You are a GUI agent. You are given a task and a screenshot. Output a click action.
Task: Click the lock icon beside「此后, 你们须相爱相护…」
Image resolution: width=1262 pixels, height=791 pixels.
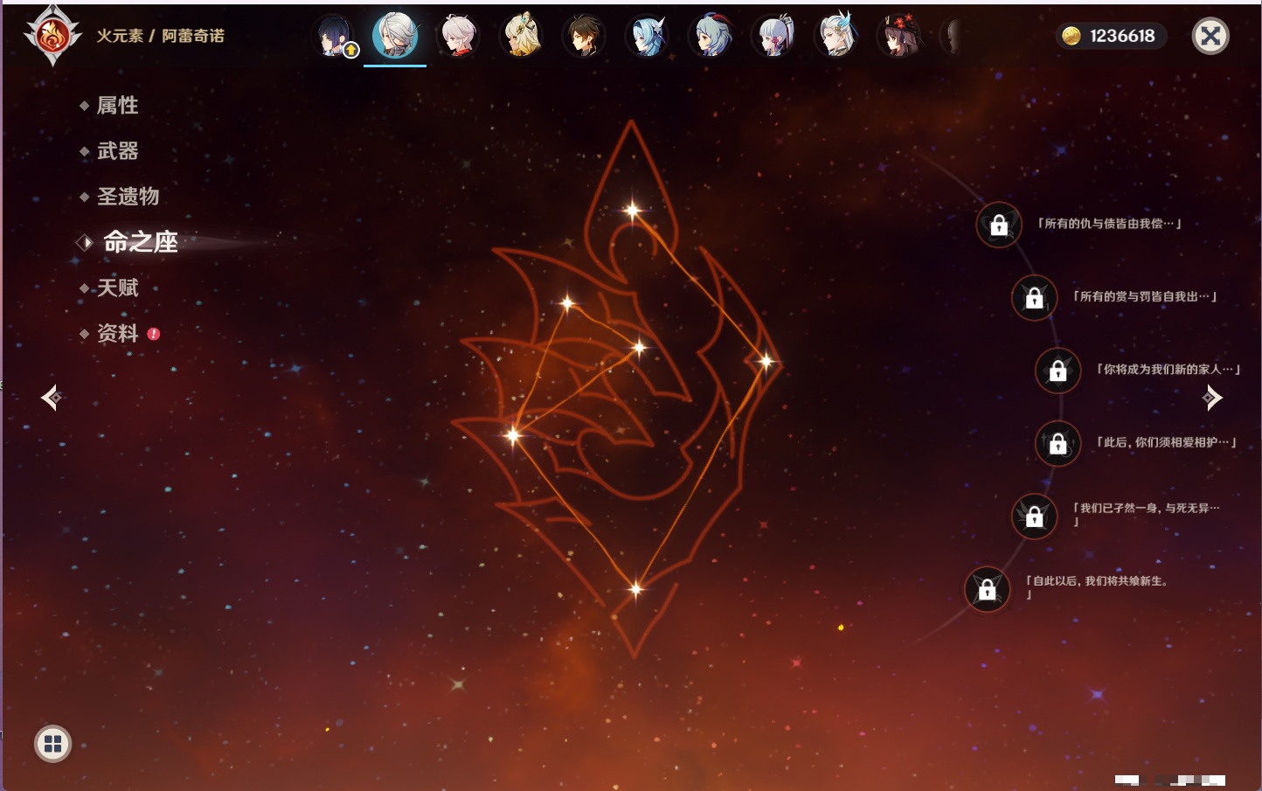tap(1058, 443)
